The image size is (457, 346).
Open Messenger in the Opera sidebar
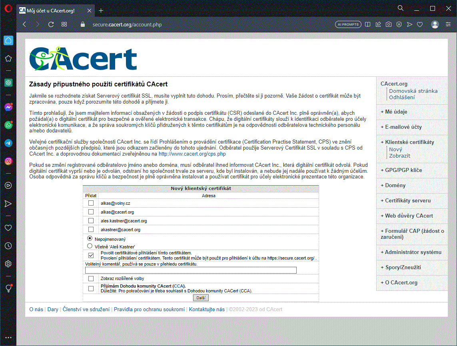click(x=8, y=107)
